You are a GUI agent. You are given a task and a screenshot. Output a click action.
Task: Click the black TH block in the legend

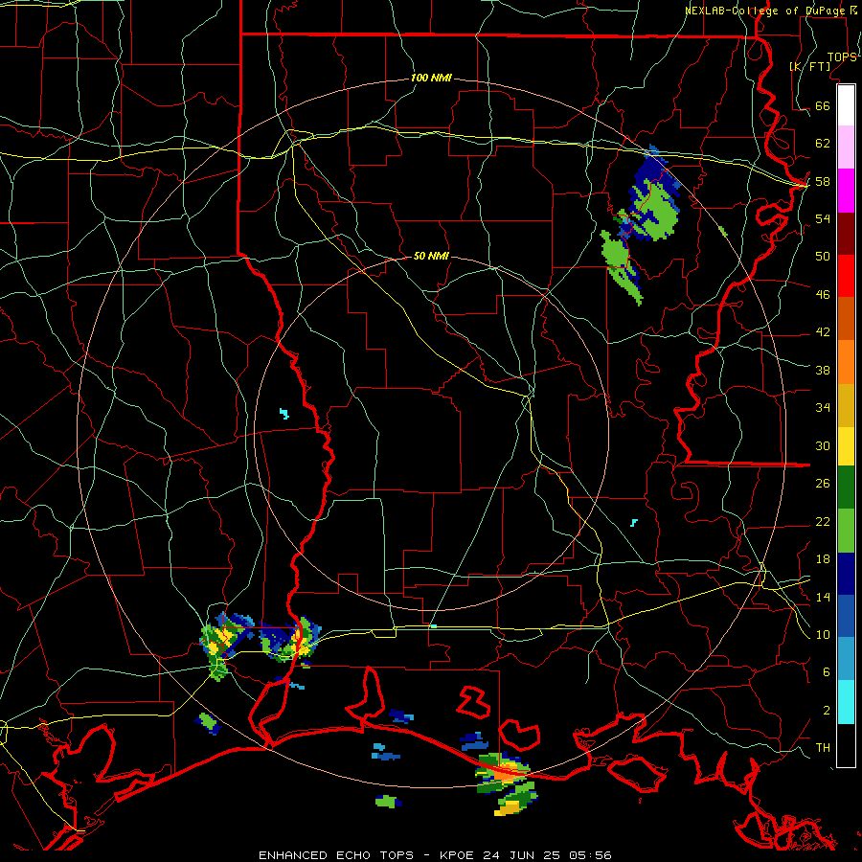[846, 745]
